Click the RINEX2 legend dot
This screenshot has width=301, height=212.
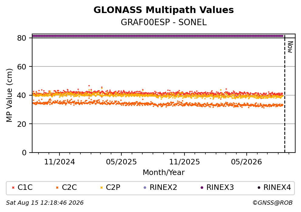click(x=145, y=188)
